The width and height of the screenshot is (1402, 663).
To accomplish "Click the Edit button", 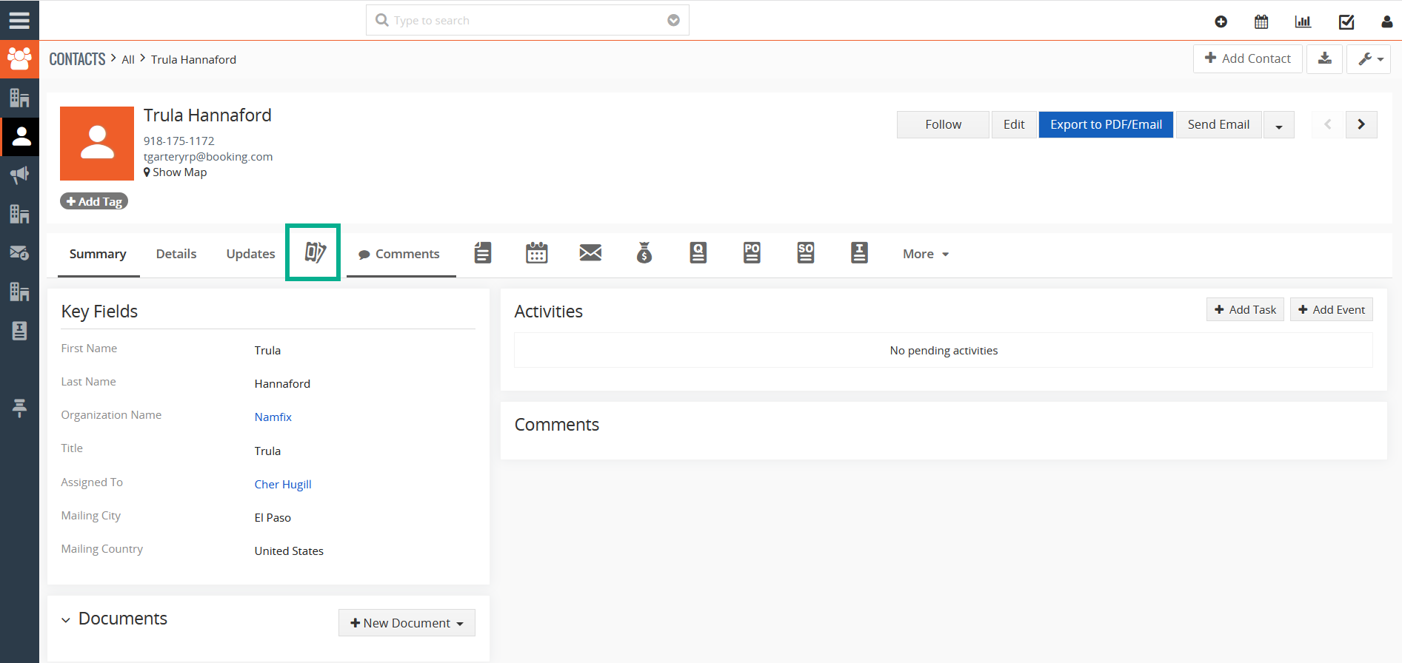I will coord(1014,124).
